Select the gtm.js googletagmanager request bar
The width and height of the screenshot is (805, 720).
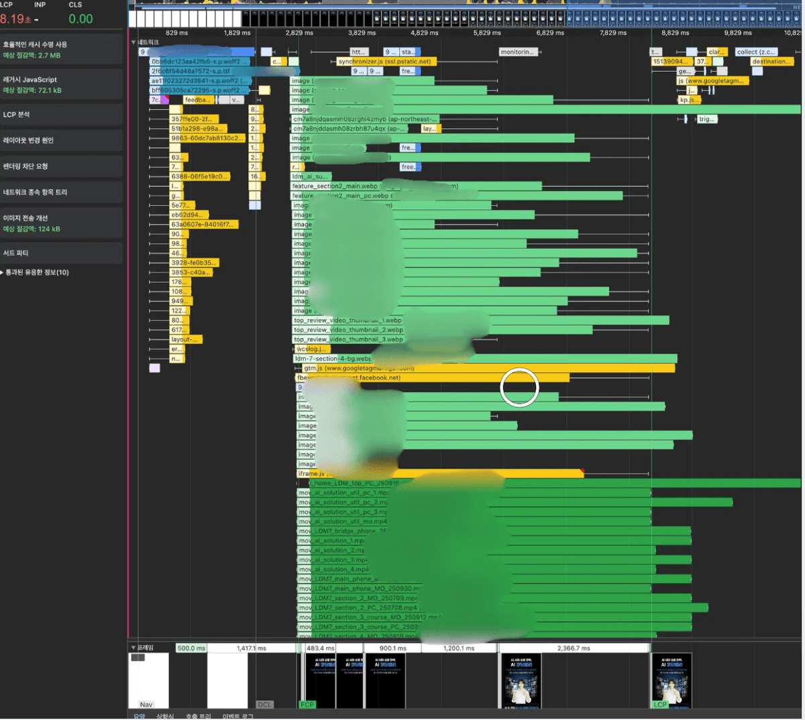pyautogui.click(x=483, y=368)
